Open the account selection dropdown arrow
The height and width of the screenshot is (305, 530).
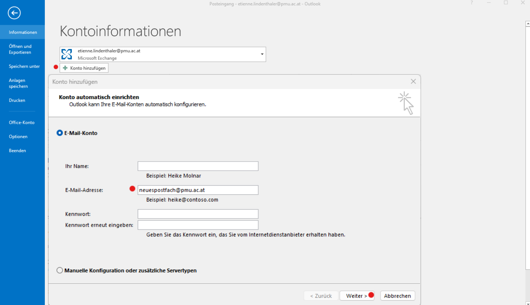pos(262,54)
